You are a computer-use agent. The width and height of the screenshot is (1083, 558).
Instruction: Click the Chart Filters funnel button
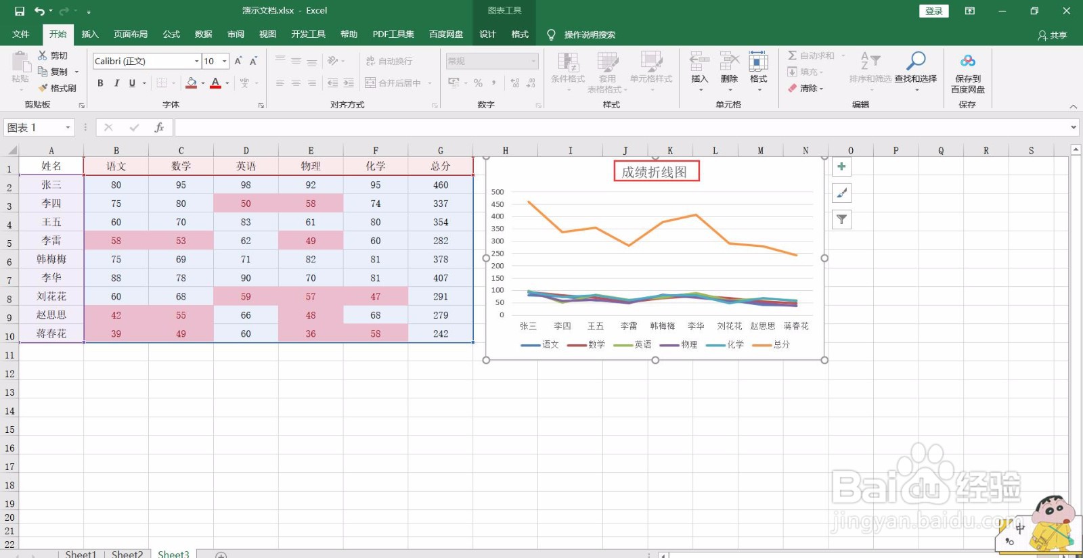pos(841,219)
